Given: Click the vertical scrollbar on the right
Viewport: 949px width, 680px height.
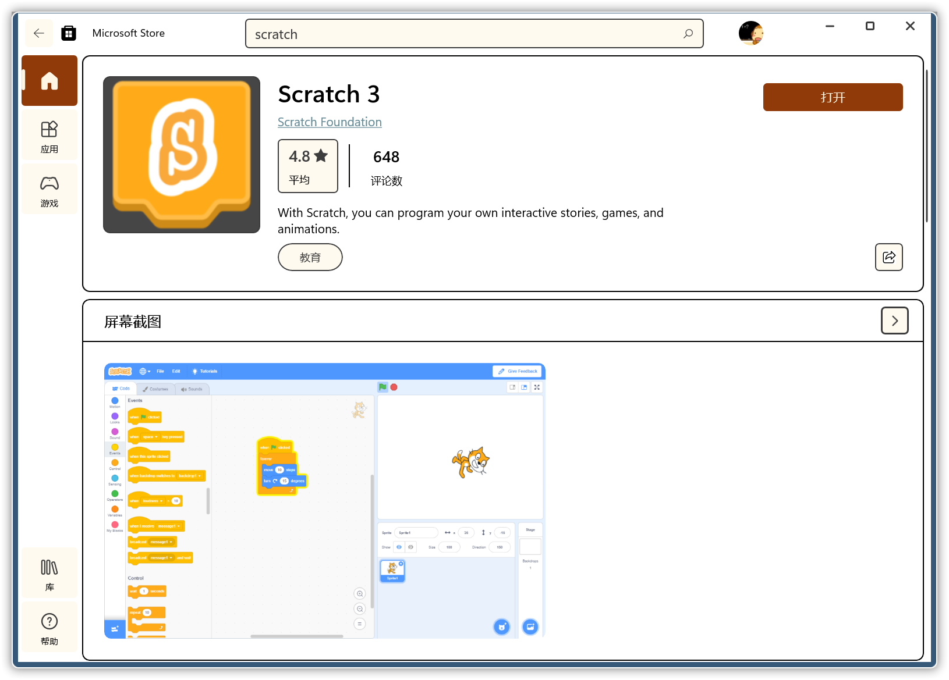Looking at the screenshot, I should click(x=926, y=145).
